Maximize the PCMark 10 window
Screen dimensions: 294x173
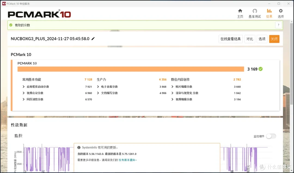tap(279, 4)
